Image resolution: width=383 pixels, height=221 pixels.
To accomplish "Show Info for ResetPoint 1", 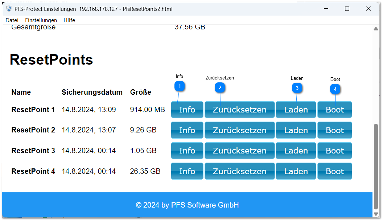I will 187,110.
